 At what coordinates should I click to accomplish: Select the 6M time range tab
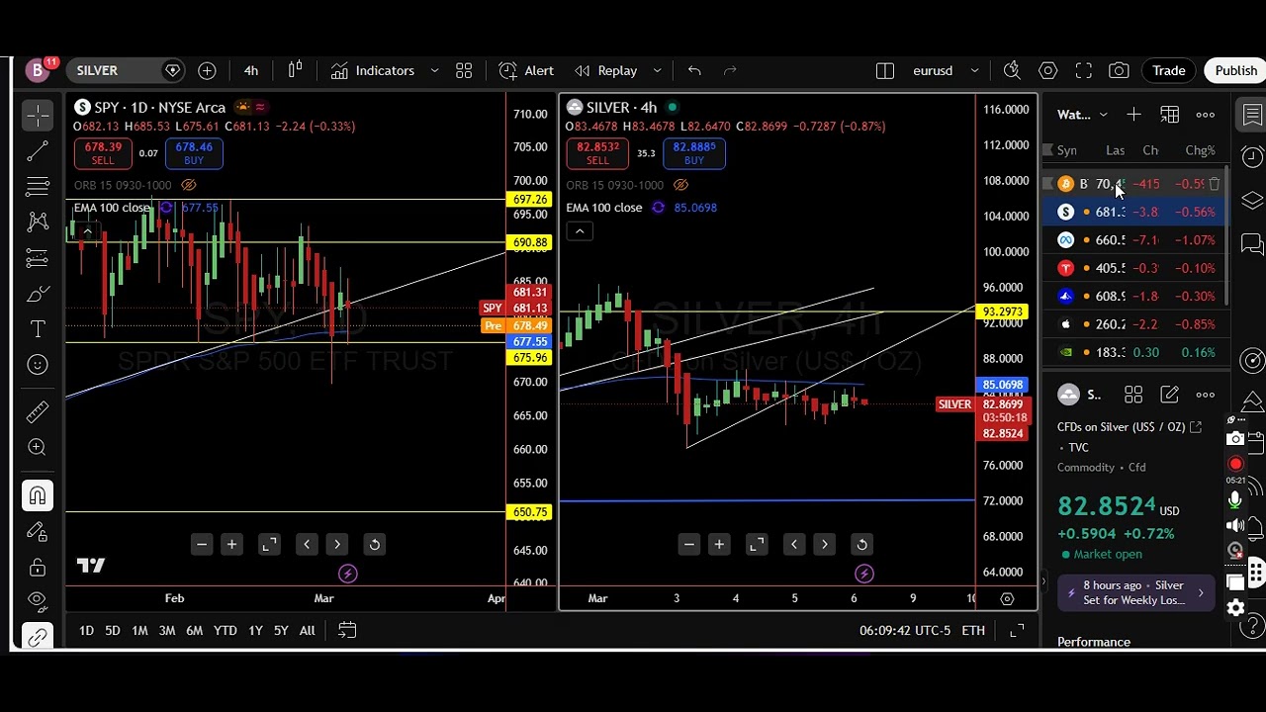194,630
